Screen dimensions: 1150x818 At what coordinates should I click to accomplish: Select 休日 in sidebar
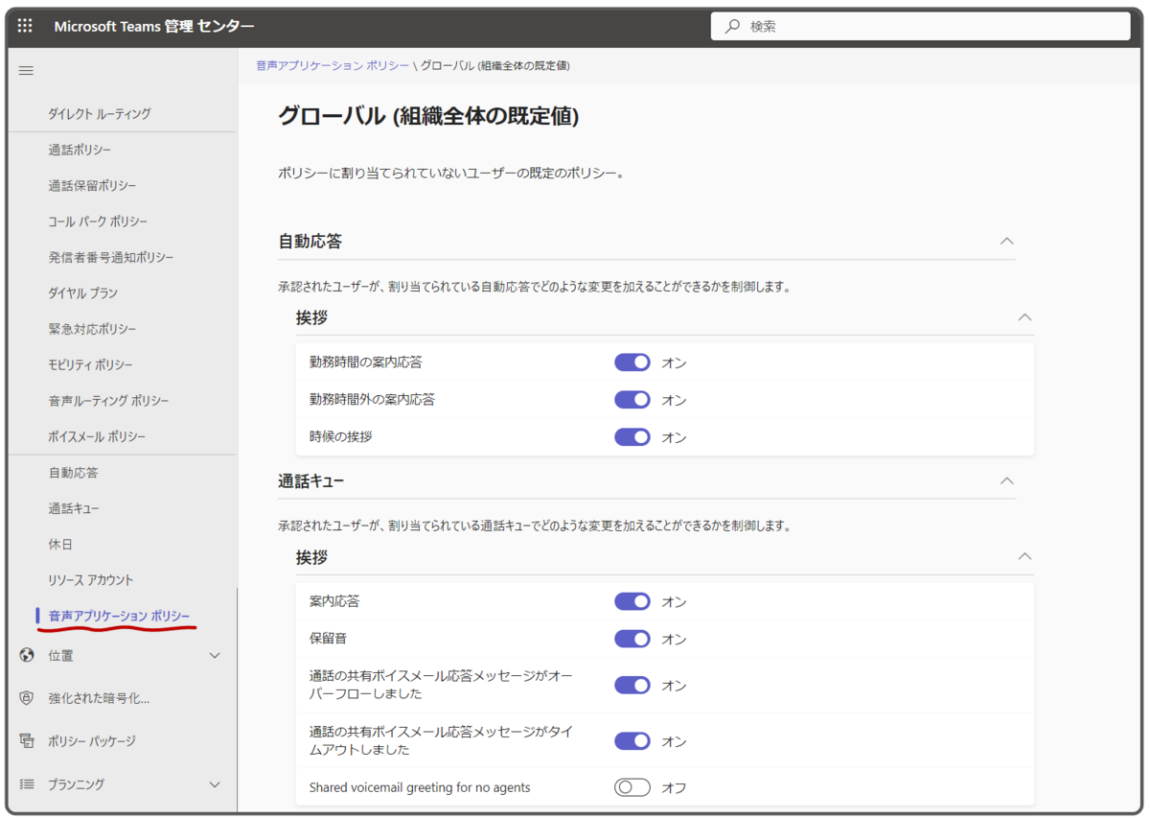60,545
